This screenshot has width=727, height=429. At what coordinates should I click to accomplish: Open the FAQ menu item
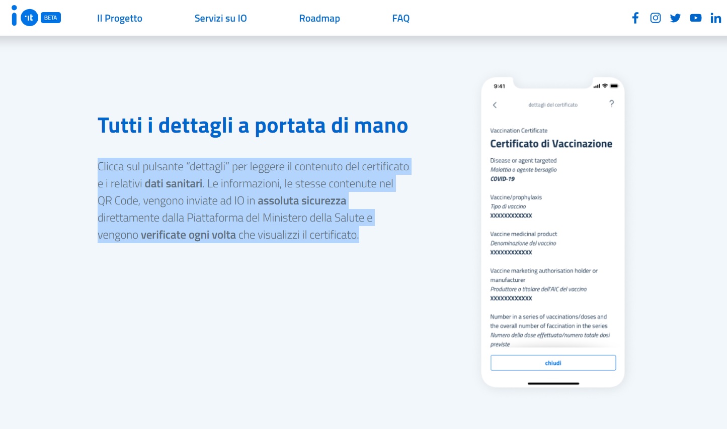click(x=401, y=19)
